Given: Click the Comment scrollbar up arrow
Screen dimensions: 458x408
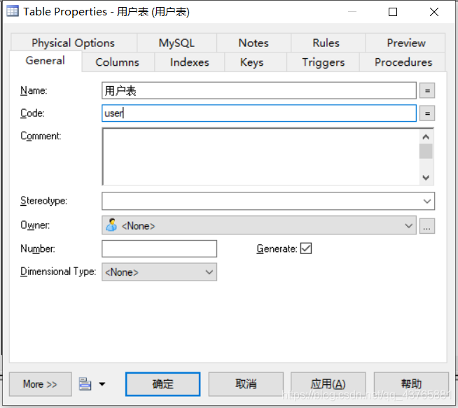Looking at the screenshot, I should pos(426,136).
